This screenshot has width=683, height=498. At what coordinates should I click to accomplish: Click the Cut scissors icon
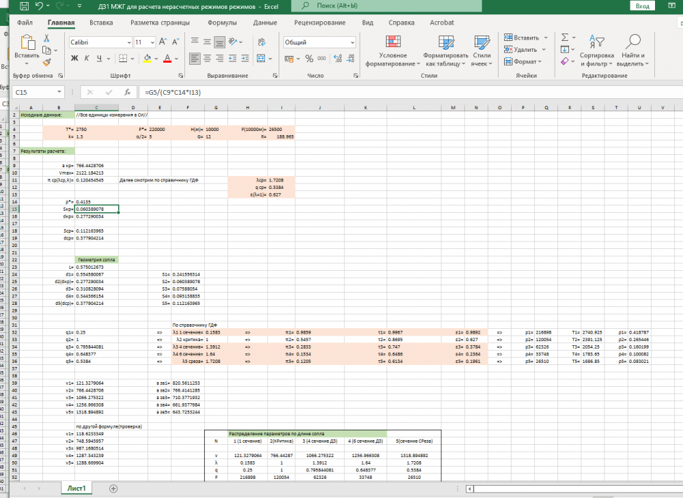pyautogui.click(x=46, y=38)
